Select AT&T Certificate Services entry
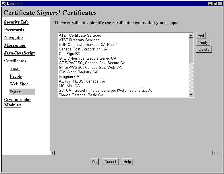The height and width of the screenshot is (174, 224). coord(123,35)
